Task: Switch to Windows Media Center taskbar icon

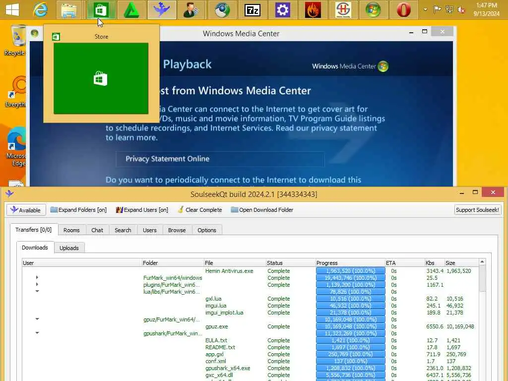Action: [373, 10]
